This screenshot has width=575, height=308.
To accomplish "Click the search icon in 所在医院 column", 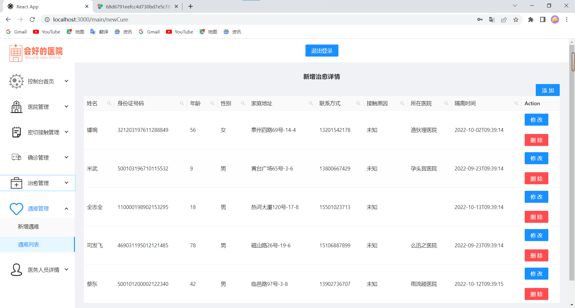I will 447,103.
